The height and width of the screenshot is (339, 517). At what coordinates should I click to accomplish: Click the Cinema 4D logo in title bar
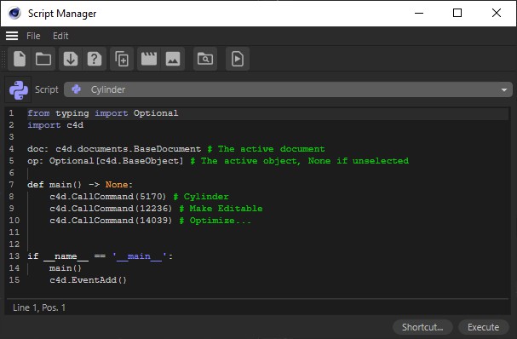click(14, 13)
